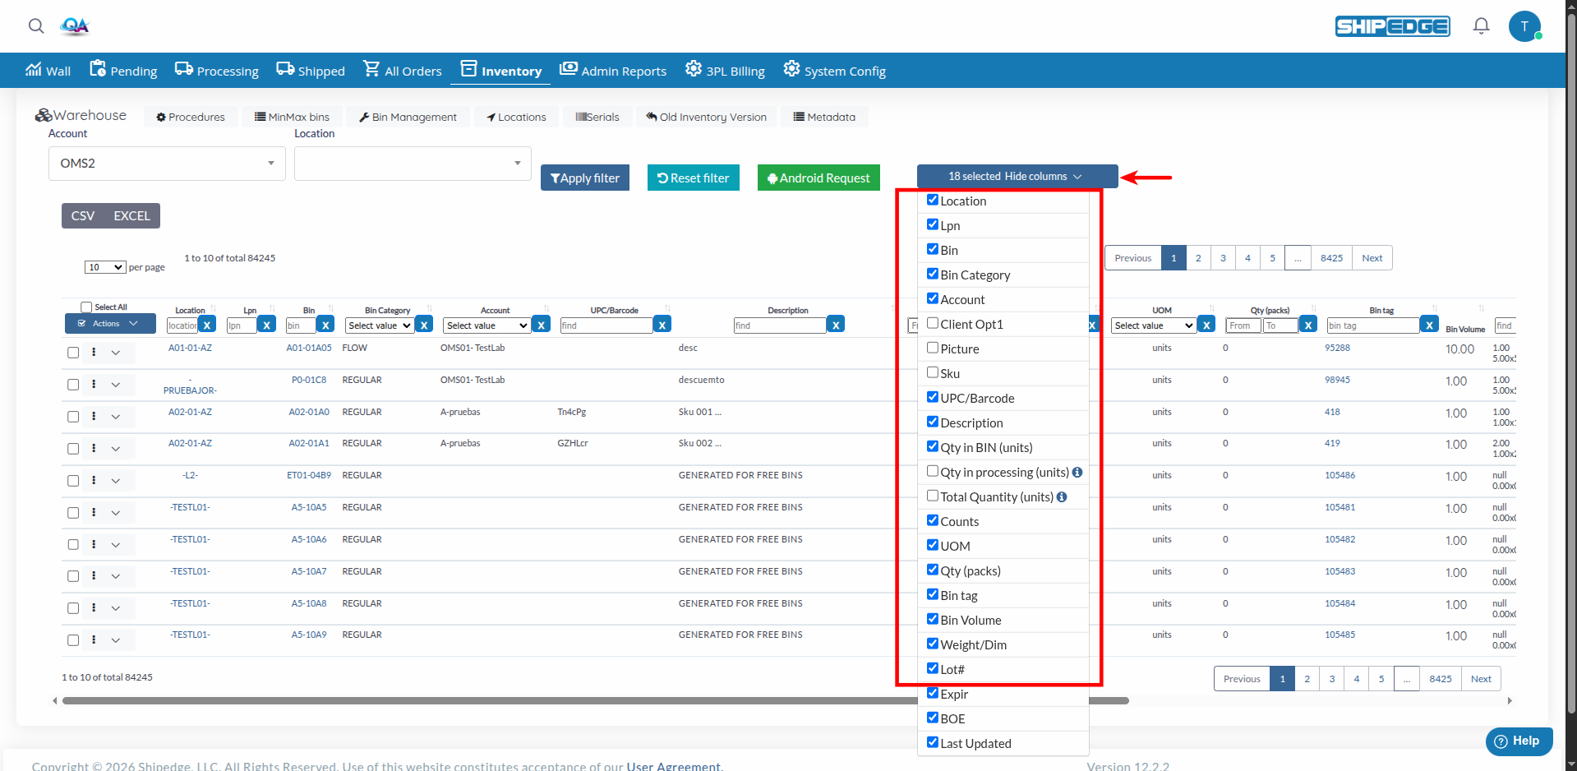Open the Help widget
Screen dimensions: 1577x771
point(1518,741)
